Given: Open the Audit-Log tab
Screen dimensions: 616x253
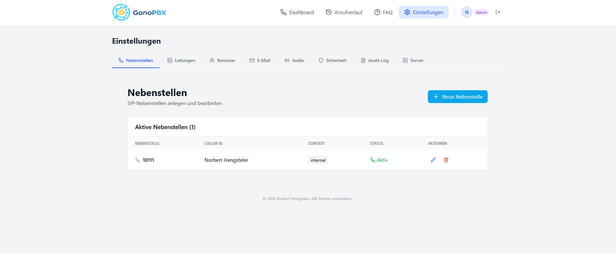Looking at the screenshot, I should [x=374, y=60].
